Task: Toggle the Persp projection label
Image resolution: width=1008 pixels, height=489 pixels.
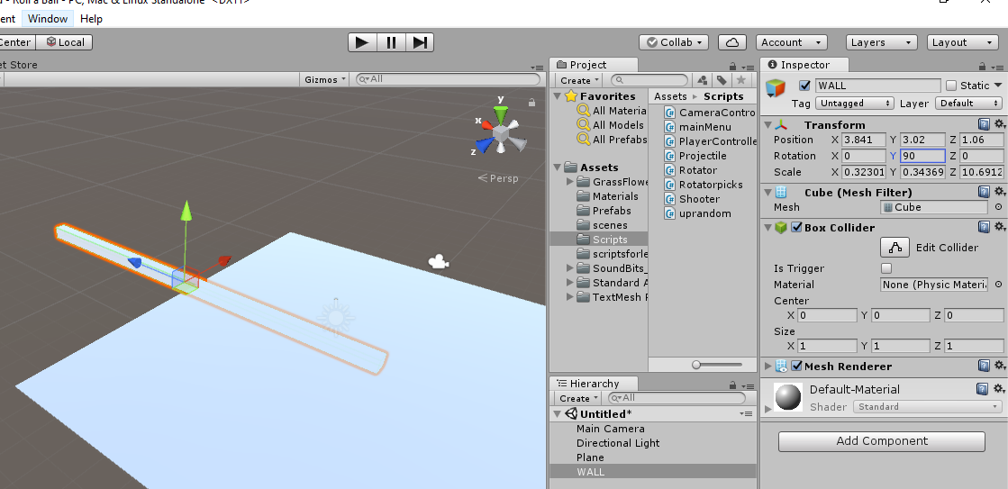Action: (x=498, y=178)
